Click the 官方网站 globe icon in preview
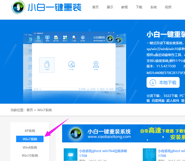The width and height of the screenshot is (185, 161). (83, 38)
